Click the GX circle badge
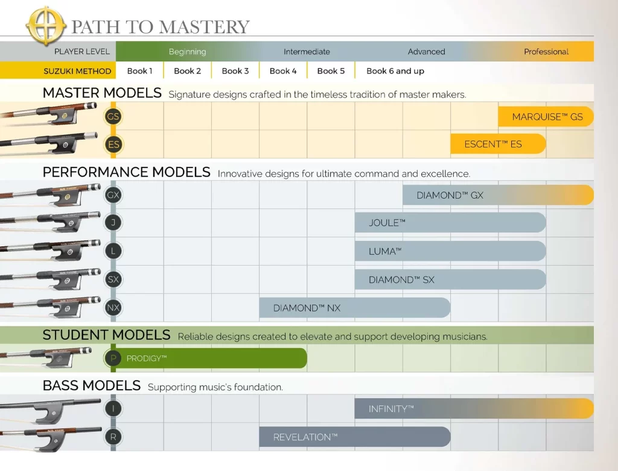Image resolution: width=618 pixels, height=471 pixels. (x=113, y=195)
